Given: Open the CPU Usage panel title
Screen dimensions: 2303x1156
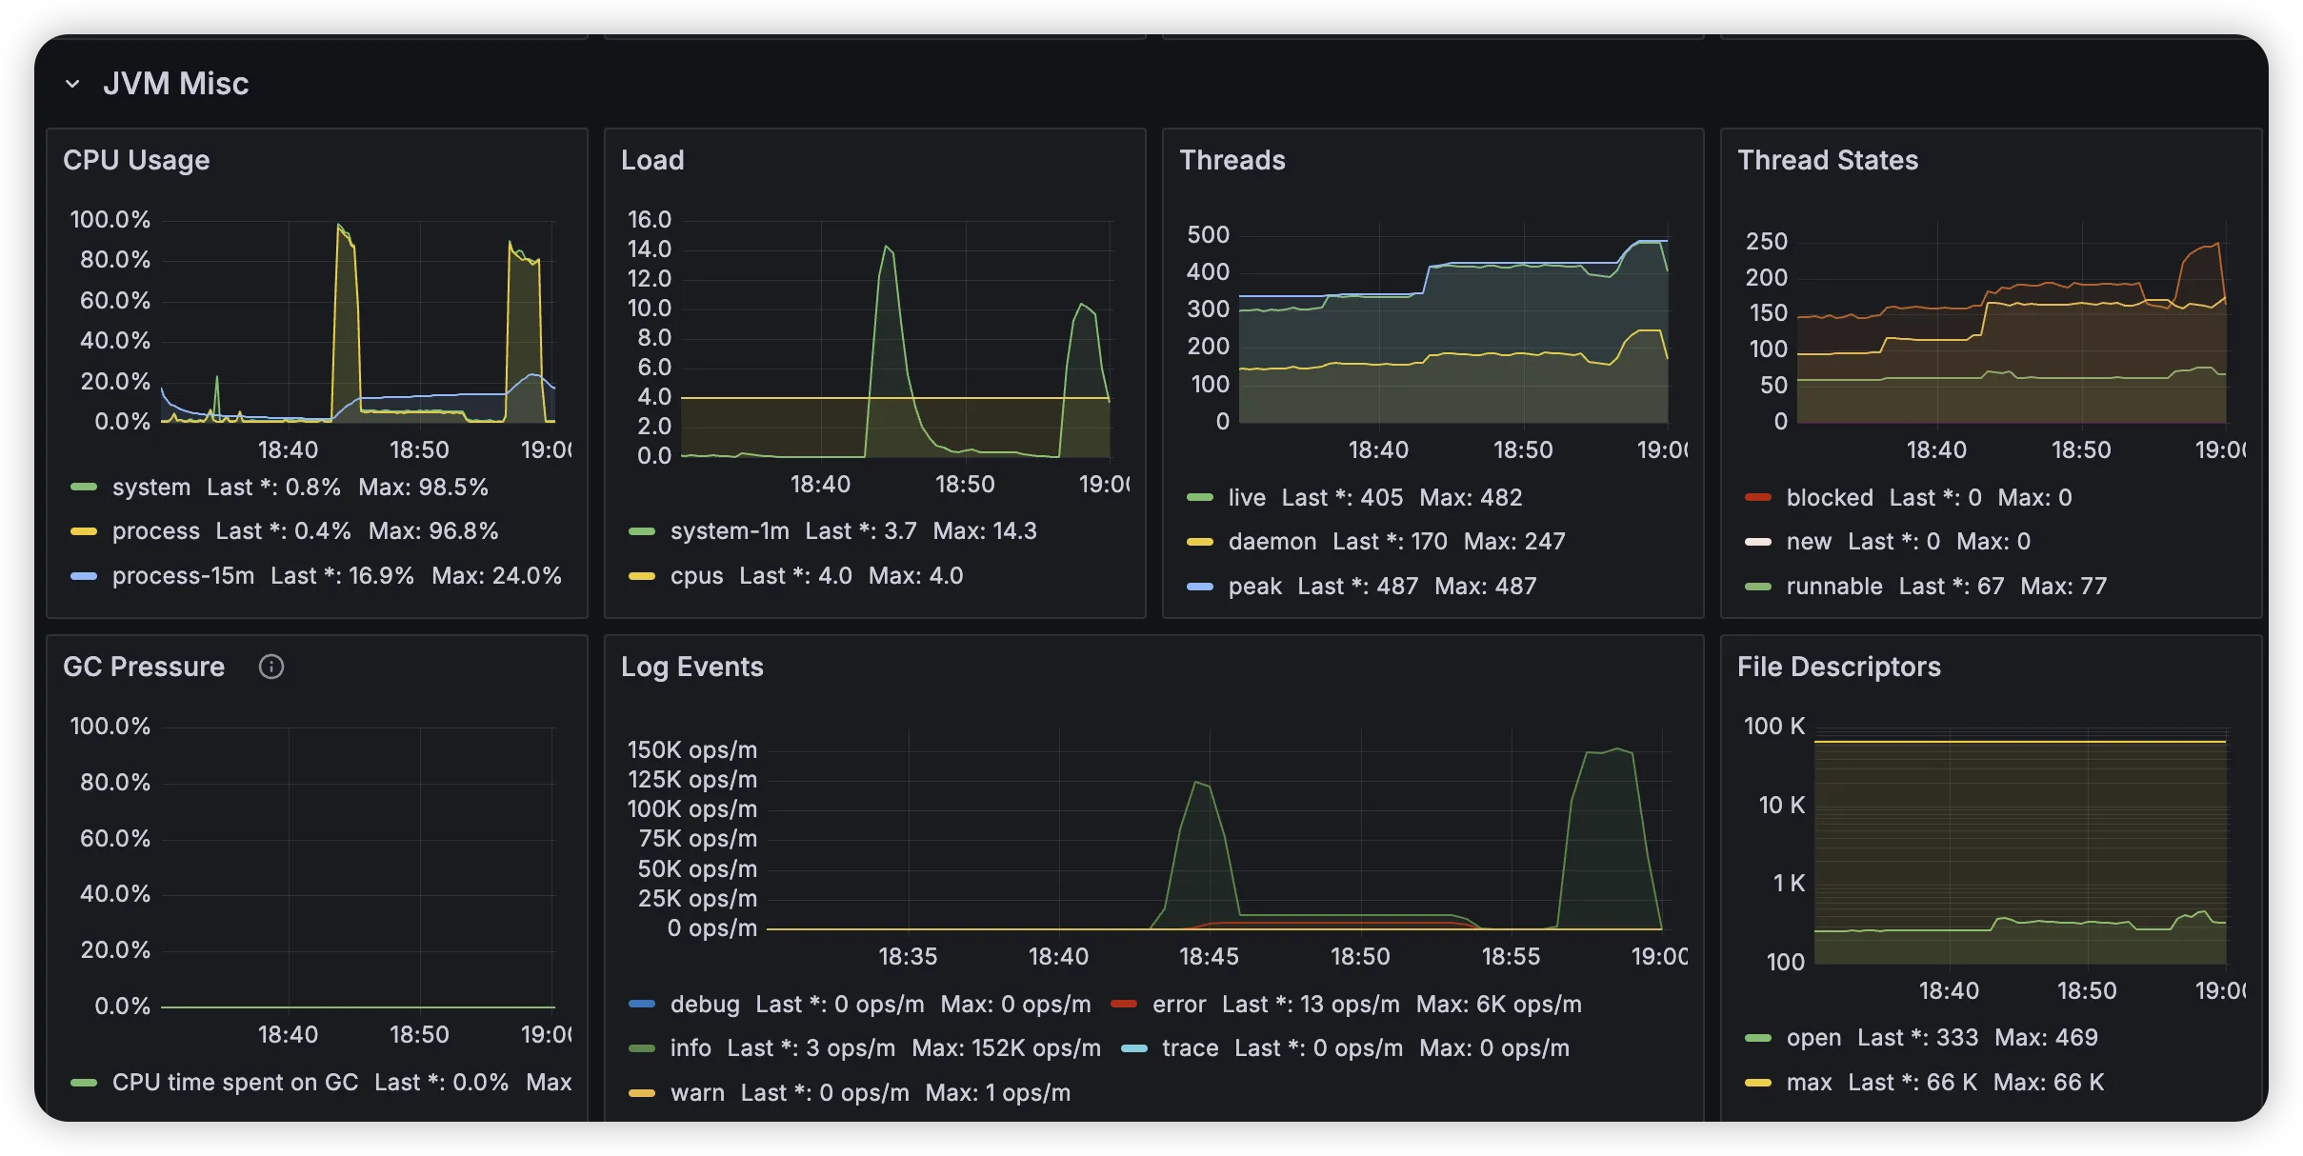Looking at the screenshot, I should [x=136, y=160].
